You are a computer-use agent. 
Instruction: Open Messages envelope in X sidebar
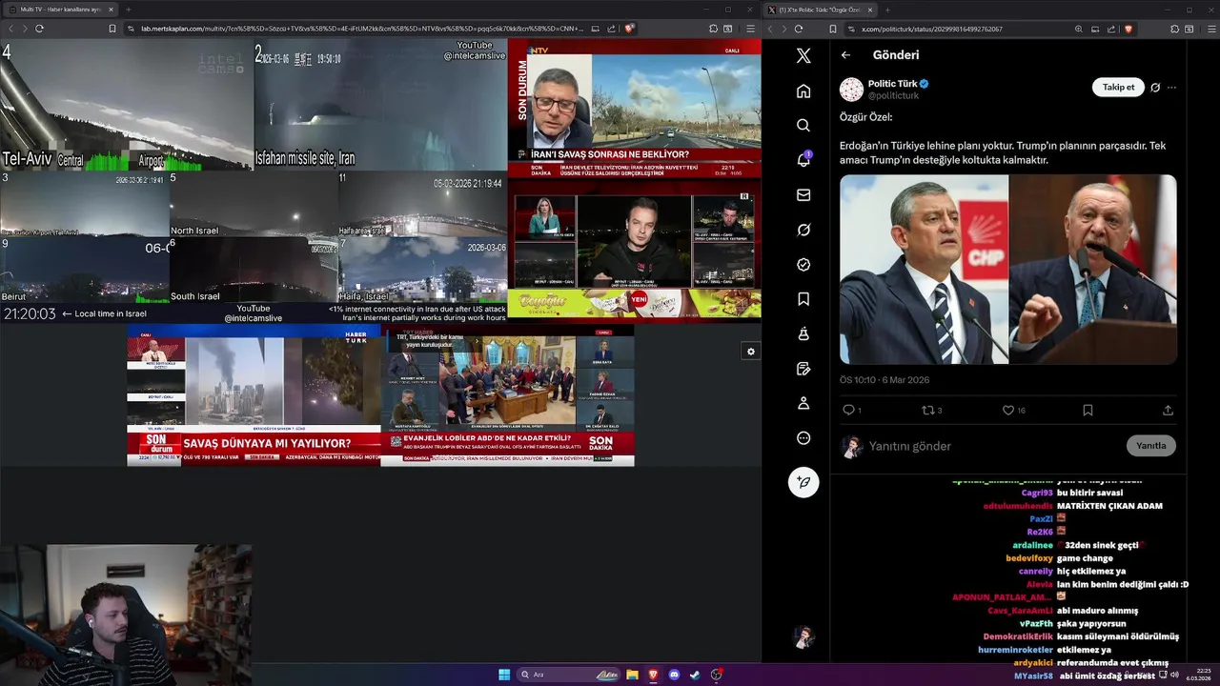click(x=803, y=194)
